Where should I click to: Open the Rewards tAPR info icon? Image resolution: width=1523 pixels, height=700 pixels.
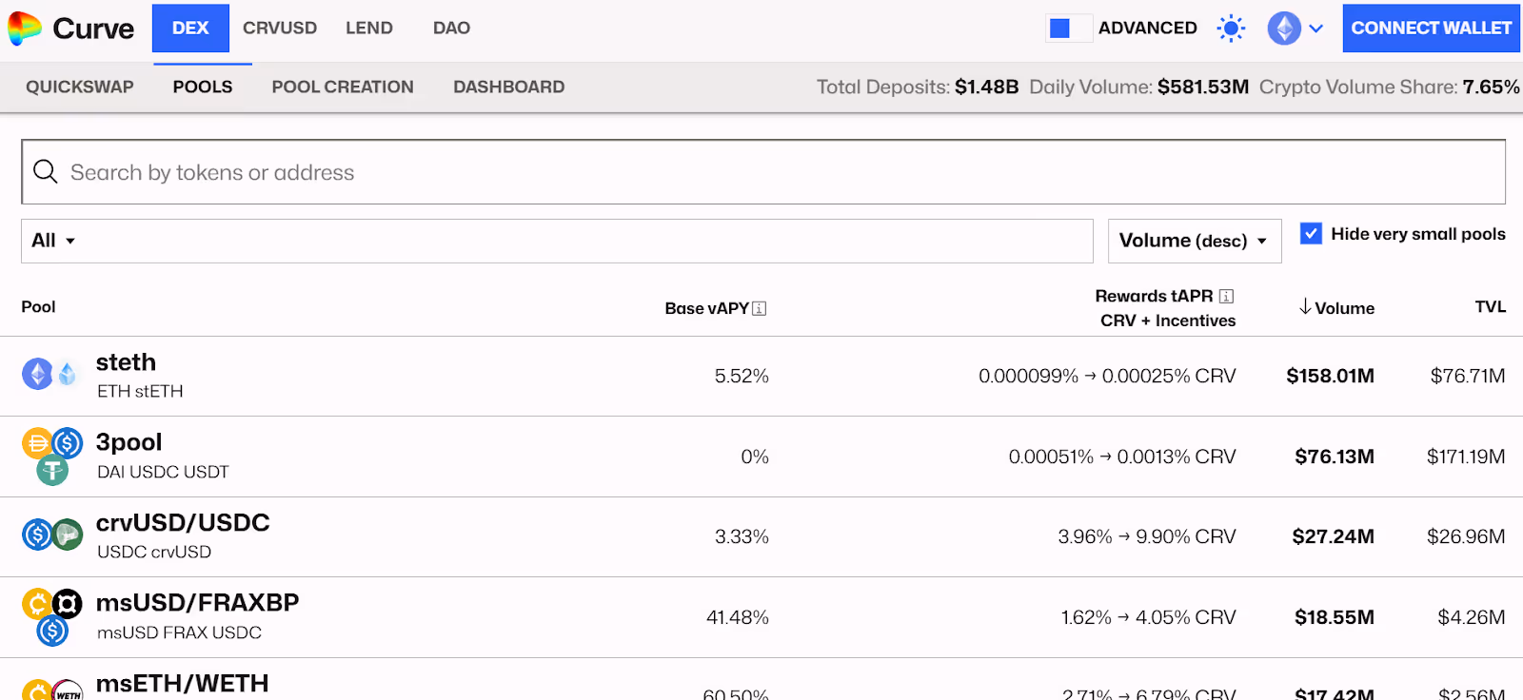(1226, 296)
